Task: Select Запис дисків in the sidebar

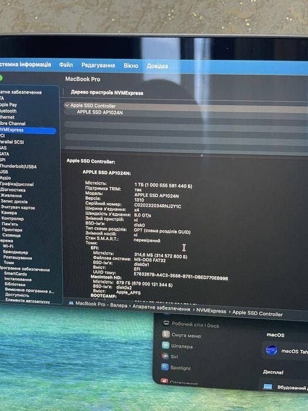Action: coord(14,201)
